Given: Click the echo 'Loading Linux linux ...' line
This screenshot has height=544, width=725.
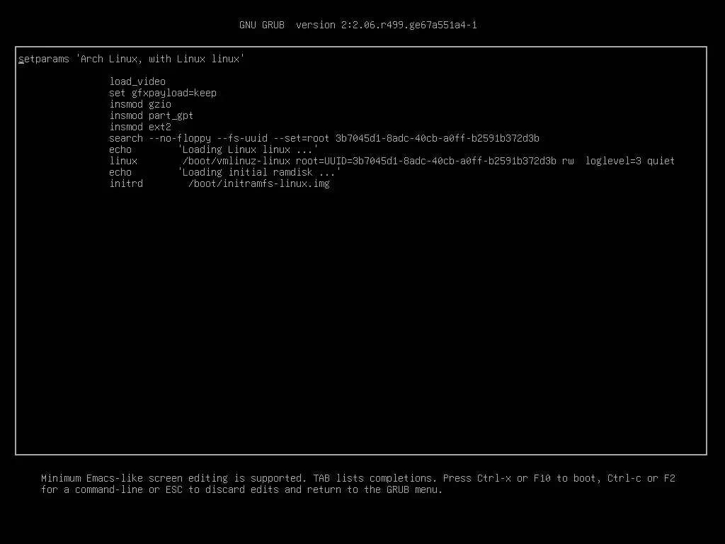Looking at the screenshot, I should pos(214,150).
